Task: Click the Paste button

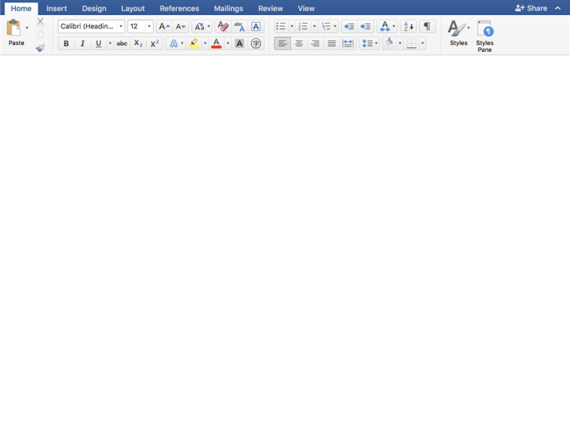Action: tap(16, 34)
